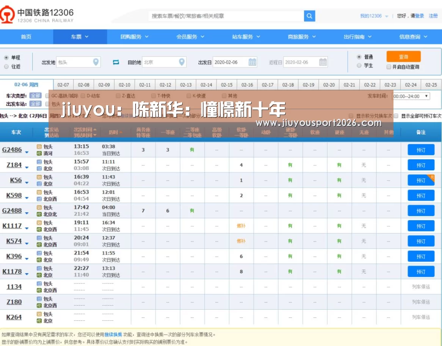Screen dimensions: 442x346
Task: Expand the G2486 train details arrow
Action: coord(27,152)
